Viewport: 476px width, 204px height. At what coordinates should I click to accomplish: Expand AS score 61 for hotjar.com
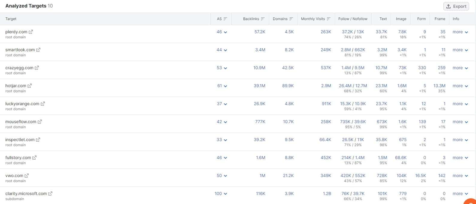(x=222, y=86)
